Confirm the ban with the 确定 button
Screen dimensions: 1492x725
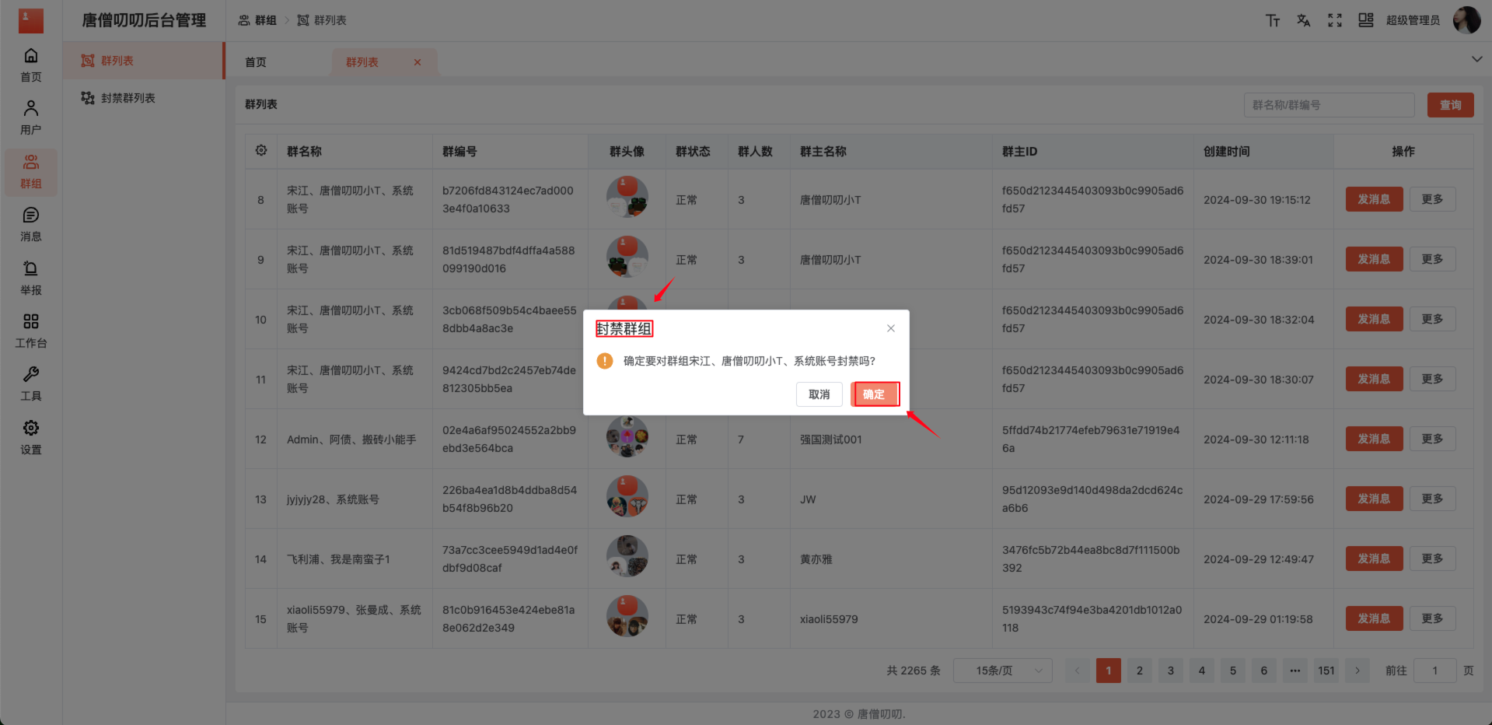(x=875, y=394)
